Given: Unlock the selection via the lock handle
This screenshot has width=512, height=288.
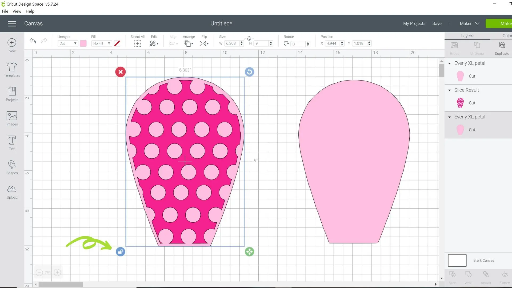Looking at the screenshot, I should click(120, 251).
